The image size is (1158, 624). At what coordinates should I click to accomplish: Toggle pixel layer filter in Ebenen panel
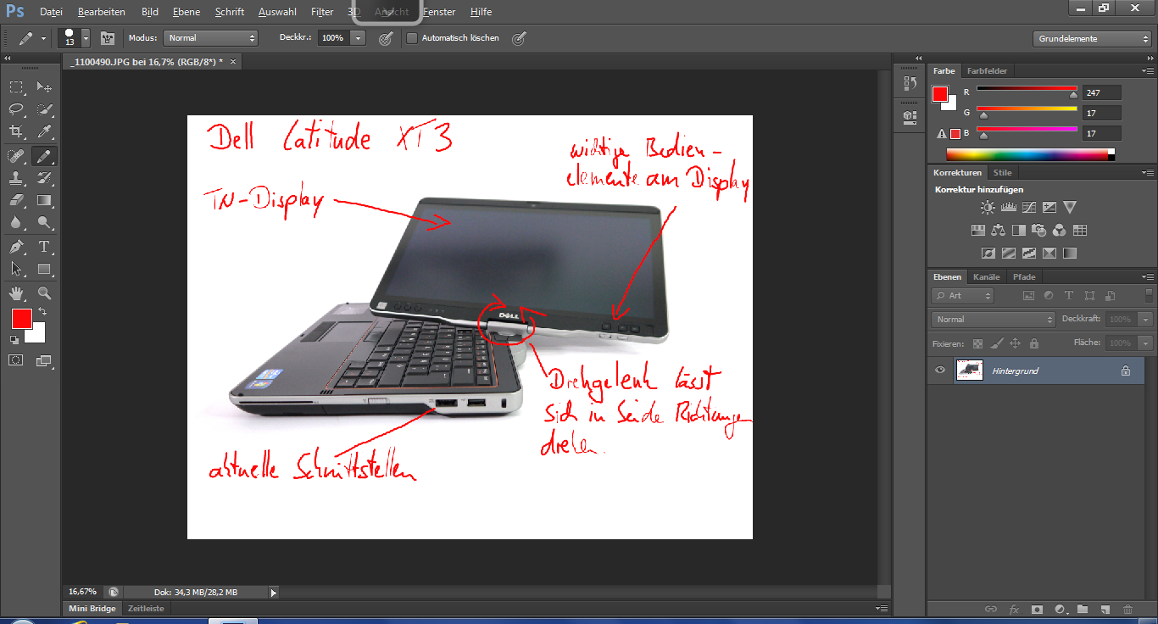click(x=1028, y=296)
